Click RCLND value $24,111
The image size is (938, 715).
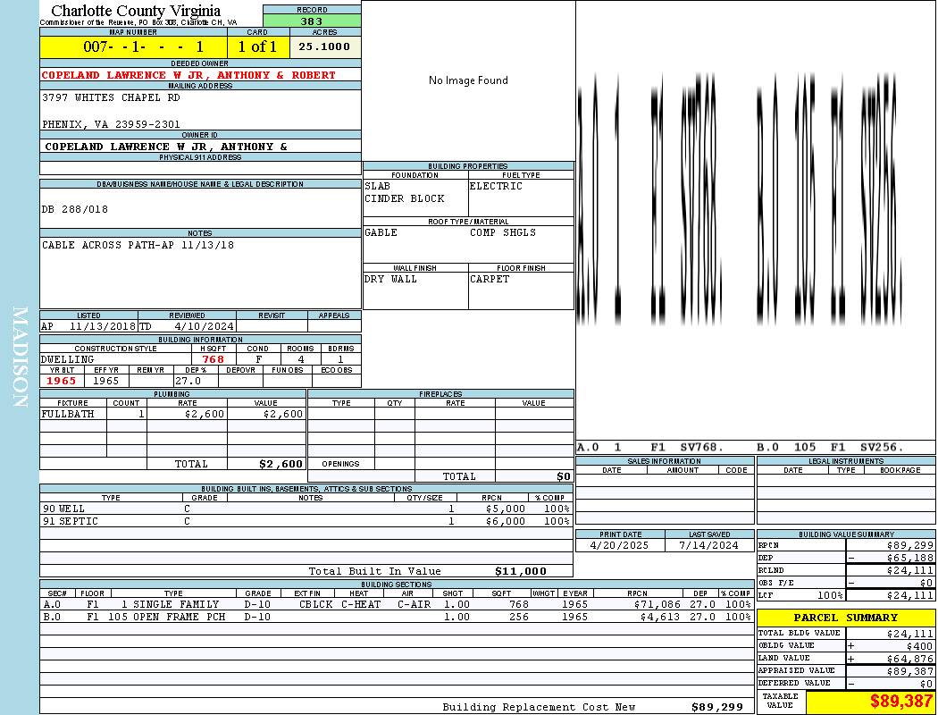(910, 571)
